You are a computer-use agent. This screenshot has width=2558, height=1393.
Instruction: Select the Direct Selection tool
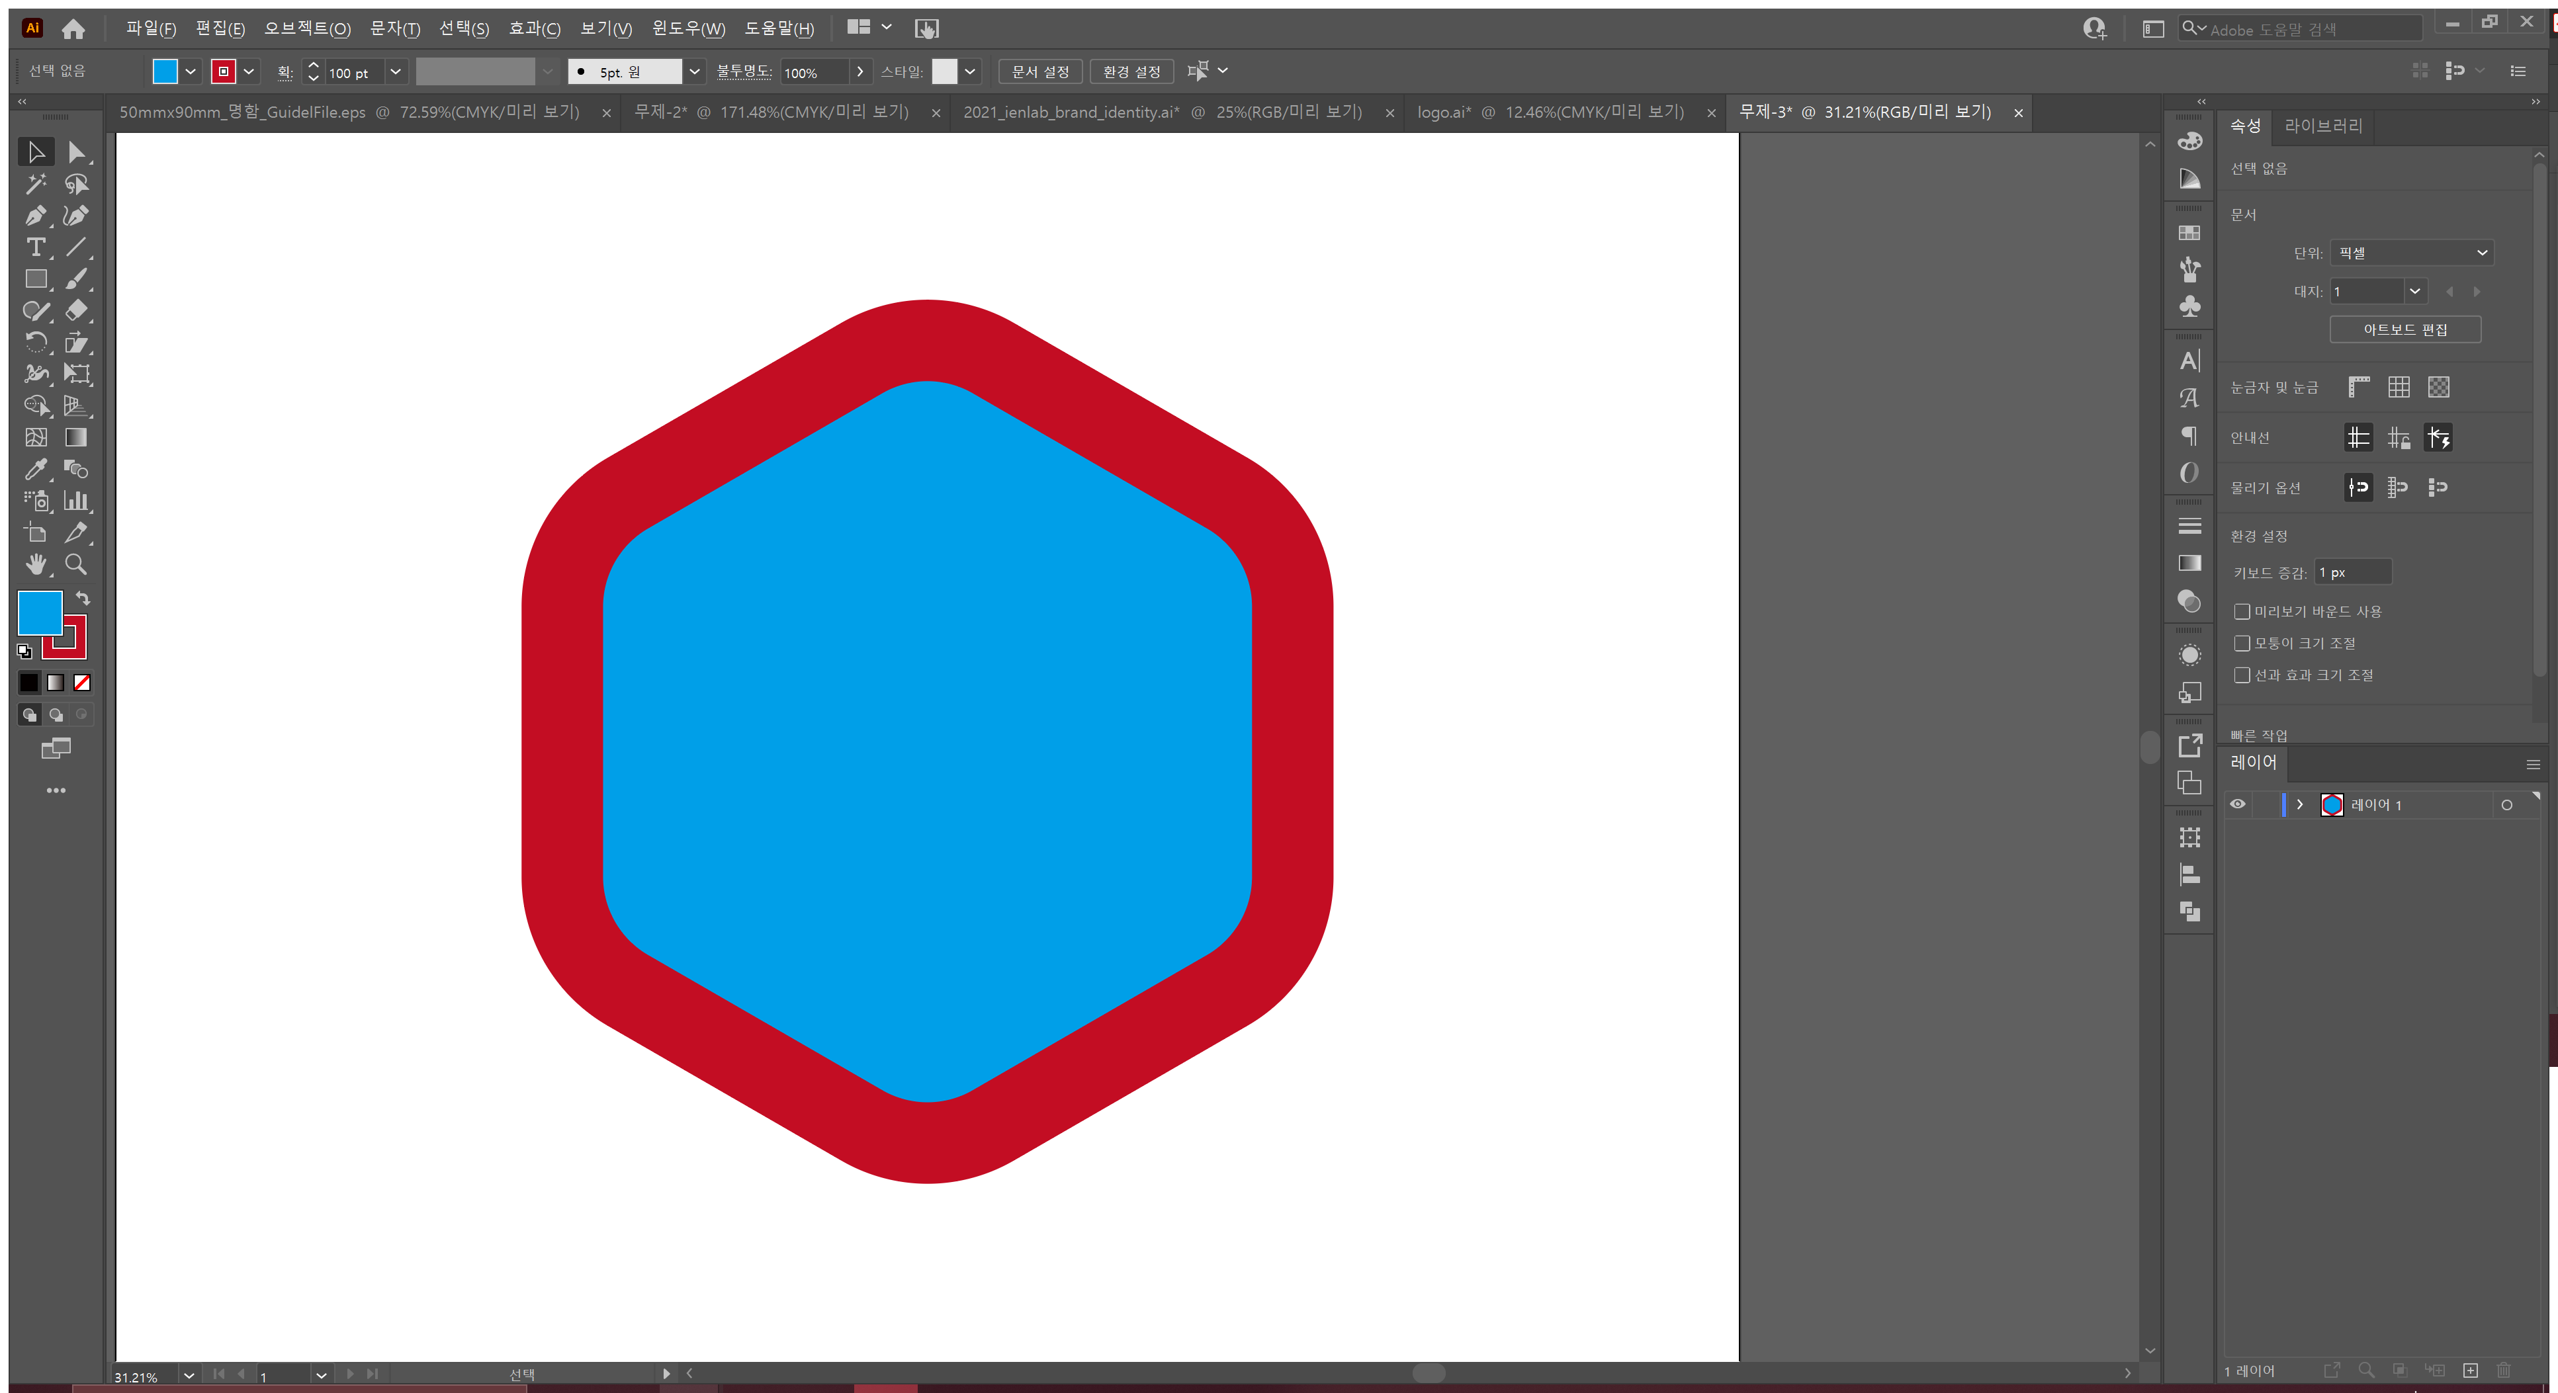[x=75, y=152]
